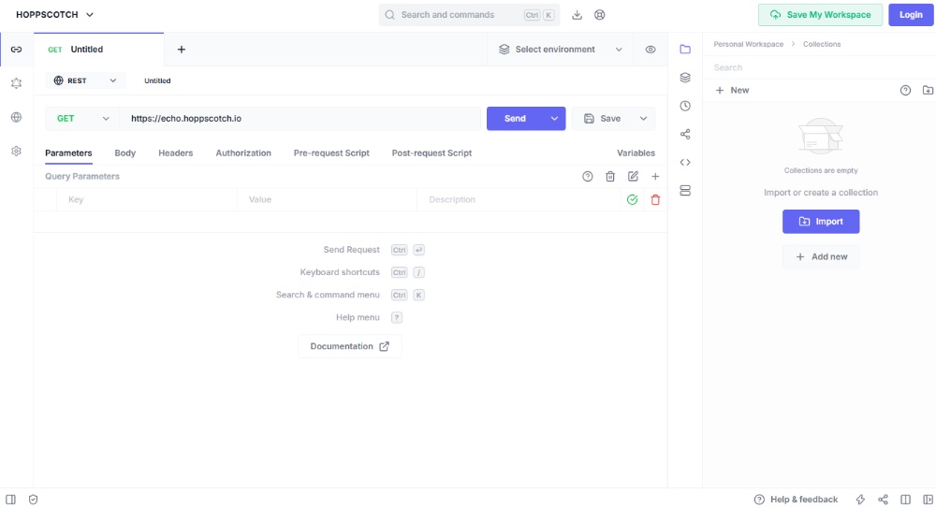Click Personal Workspace breadcrumb
The image size is (936, 508).
(749, 44)
